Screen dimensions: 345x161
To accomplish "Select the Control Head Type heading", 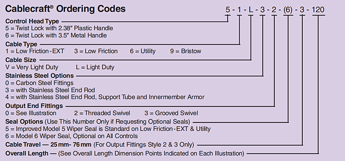I will tap(32, 21).
